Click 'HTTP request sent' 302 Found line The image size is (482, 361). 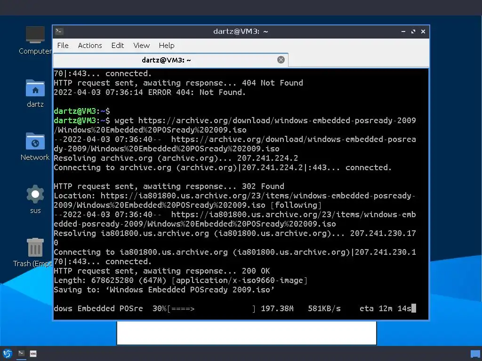(169, 186)
